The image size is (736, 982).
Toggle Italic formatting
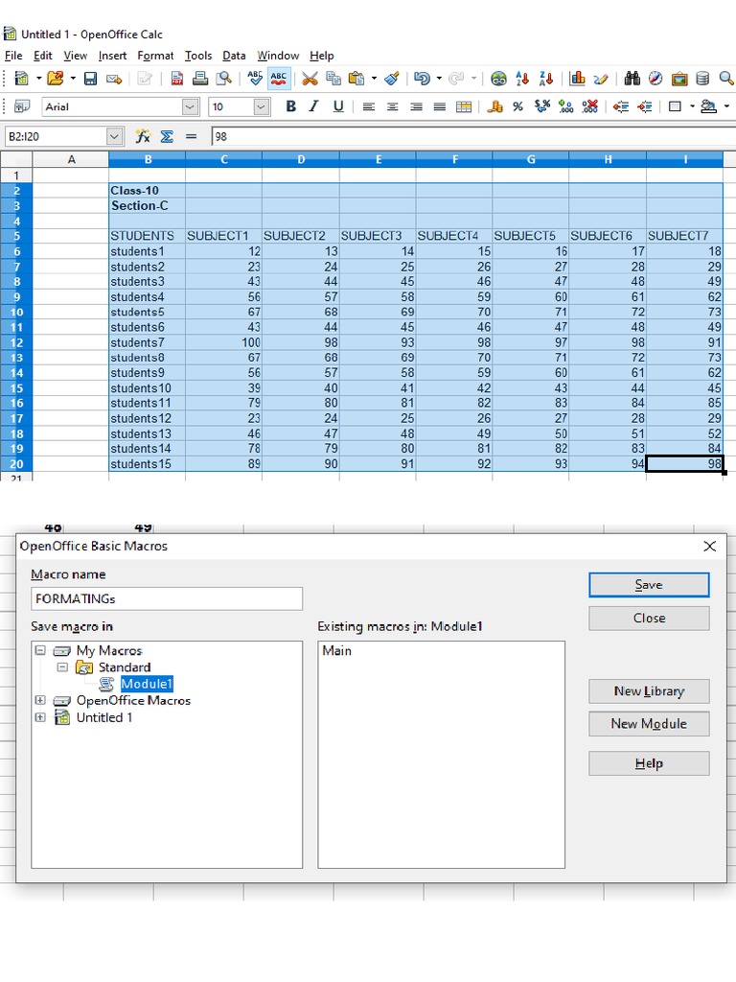[x=313, y=106]
